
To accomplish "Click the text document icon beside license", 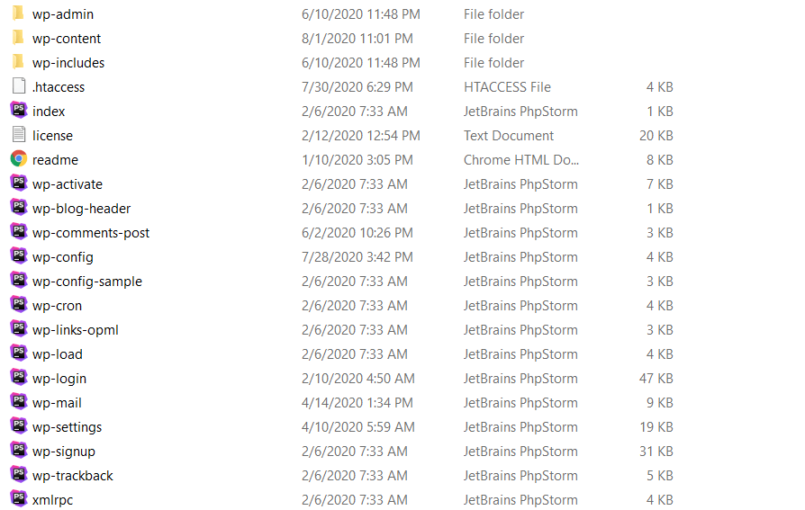I will point(19,134).
